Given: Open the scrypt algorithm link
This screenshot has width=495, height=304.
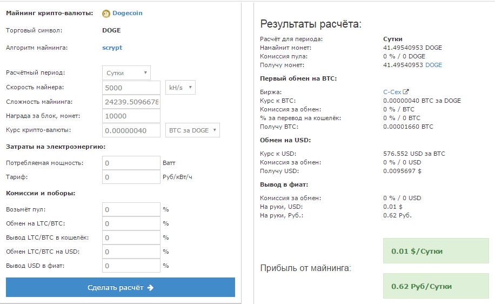Looking at the screenshot, I should tap(112, 48).
